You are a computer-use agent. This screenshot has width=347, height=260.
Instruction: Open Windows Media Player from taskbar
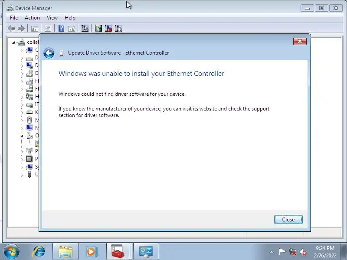(x=91, y=251)
